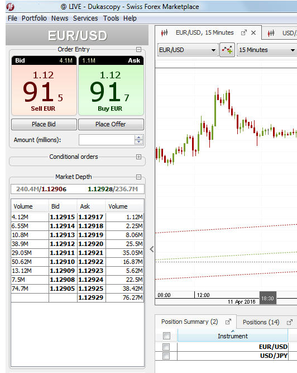The width and height of the screenshot is (297, 373).
Task: Undock the Positions (14) panel
Action: click(289, 322)
